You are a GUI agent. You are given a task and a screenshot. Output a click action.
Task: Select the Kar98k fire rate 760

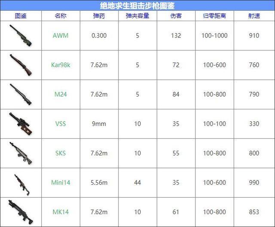(254, 65)
